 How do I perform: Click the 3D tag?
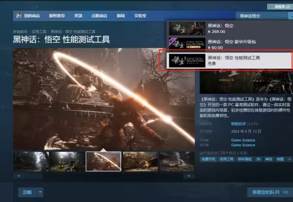click(259, 159)
